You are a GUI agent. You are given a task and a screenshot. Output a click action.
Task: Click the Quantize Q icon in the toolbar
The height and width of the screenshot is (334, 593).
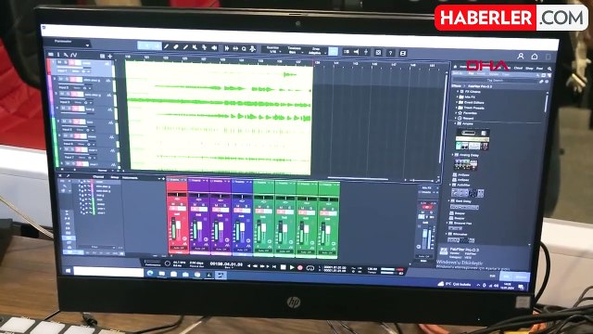click(244, 49)
